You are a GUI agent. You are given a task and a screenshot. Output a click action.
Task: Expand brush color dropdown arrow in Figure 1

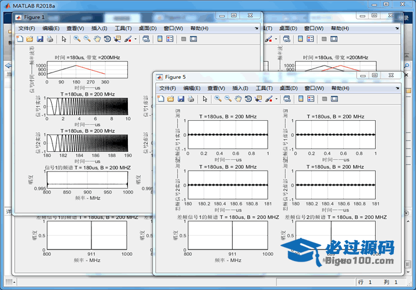[x=136, y=39]
